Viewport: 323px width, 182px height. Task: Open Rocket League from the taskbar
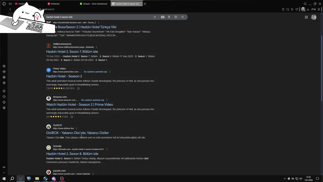click(x=29, y=179)
